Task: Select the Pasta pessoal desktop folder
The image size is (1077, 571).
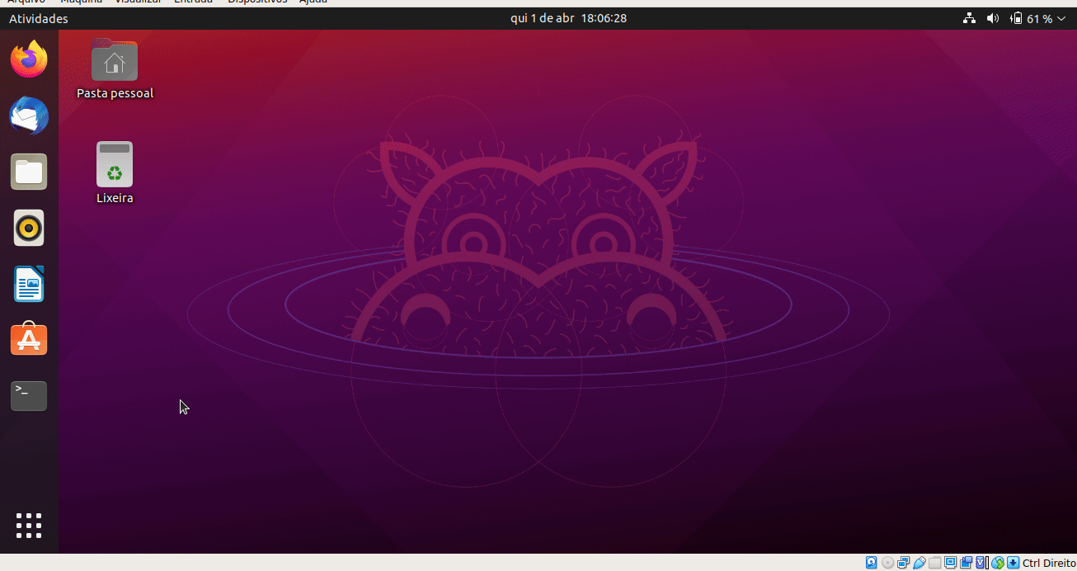Action: [115, 69]
